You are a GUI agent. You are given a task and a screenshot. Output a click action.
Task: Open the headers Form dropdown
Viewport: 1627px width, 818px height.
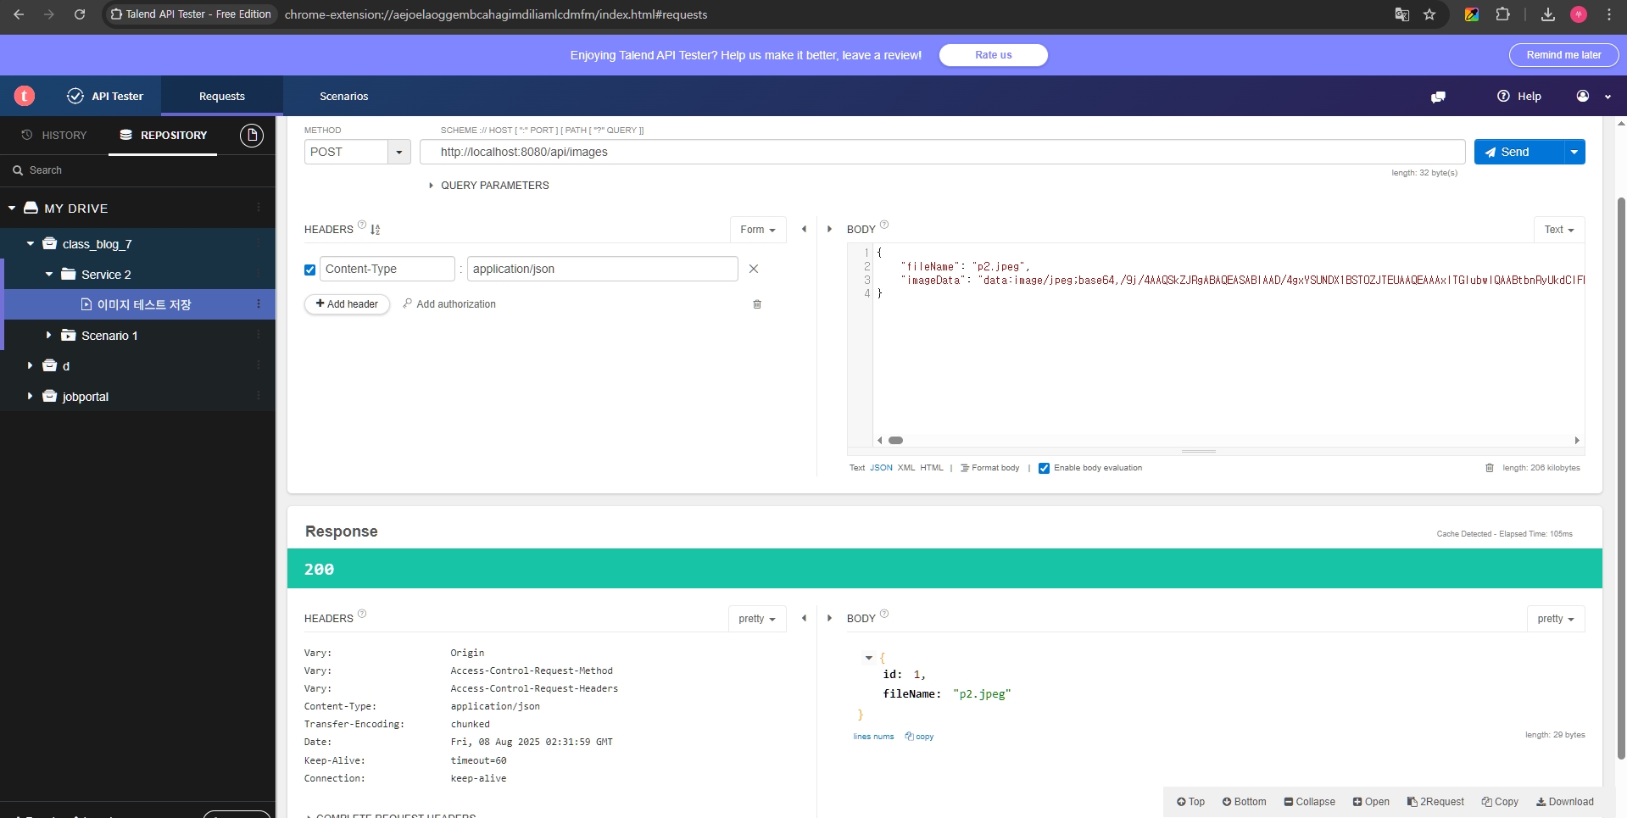tap(758, 230)
